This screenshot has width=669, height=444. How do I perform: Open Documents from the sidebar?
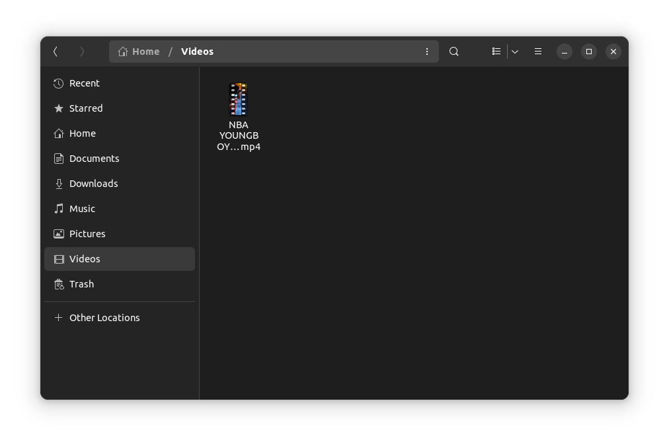94,158
